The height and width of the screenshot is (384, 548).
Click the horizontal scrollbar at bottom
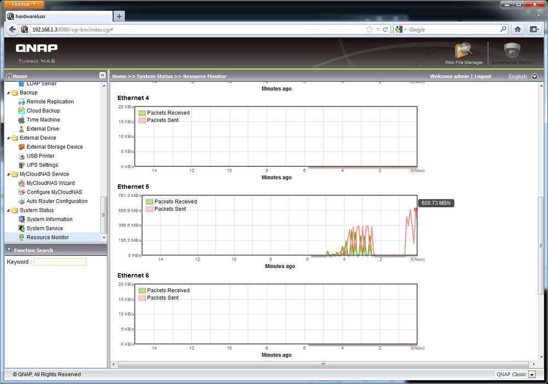[323, 364]
